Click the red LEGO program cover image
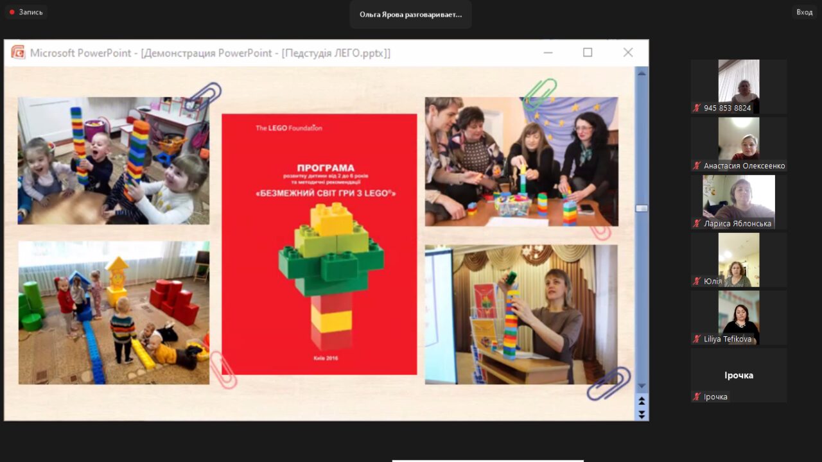The height and width of the screenshot is (462, 822). tap(319, 244)
